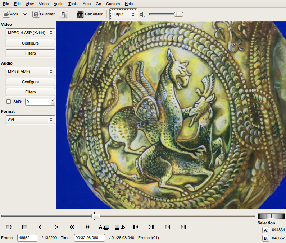Open the Tools menu

[x=73, y=4]
